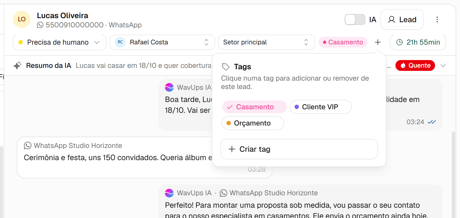Screen dimensions: 460x218
Task: Add the Cliente VIP tag
Action: (x=321, y=107)
